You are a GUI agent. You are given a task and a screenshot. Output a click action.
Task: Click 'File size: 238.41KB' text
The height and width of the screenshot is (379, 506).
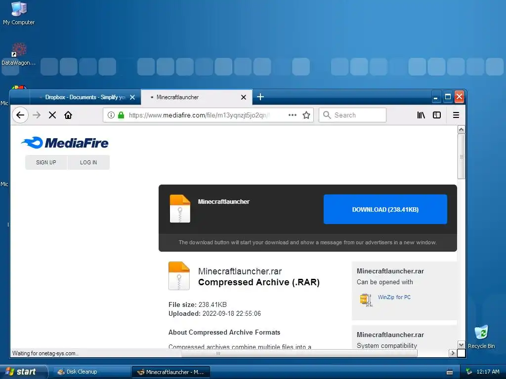[x=198, y=304]
